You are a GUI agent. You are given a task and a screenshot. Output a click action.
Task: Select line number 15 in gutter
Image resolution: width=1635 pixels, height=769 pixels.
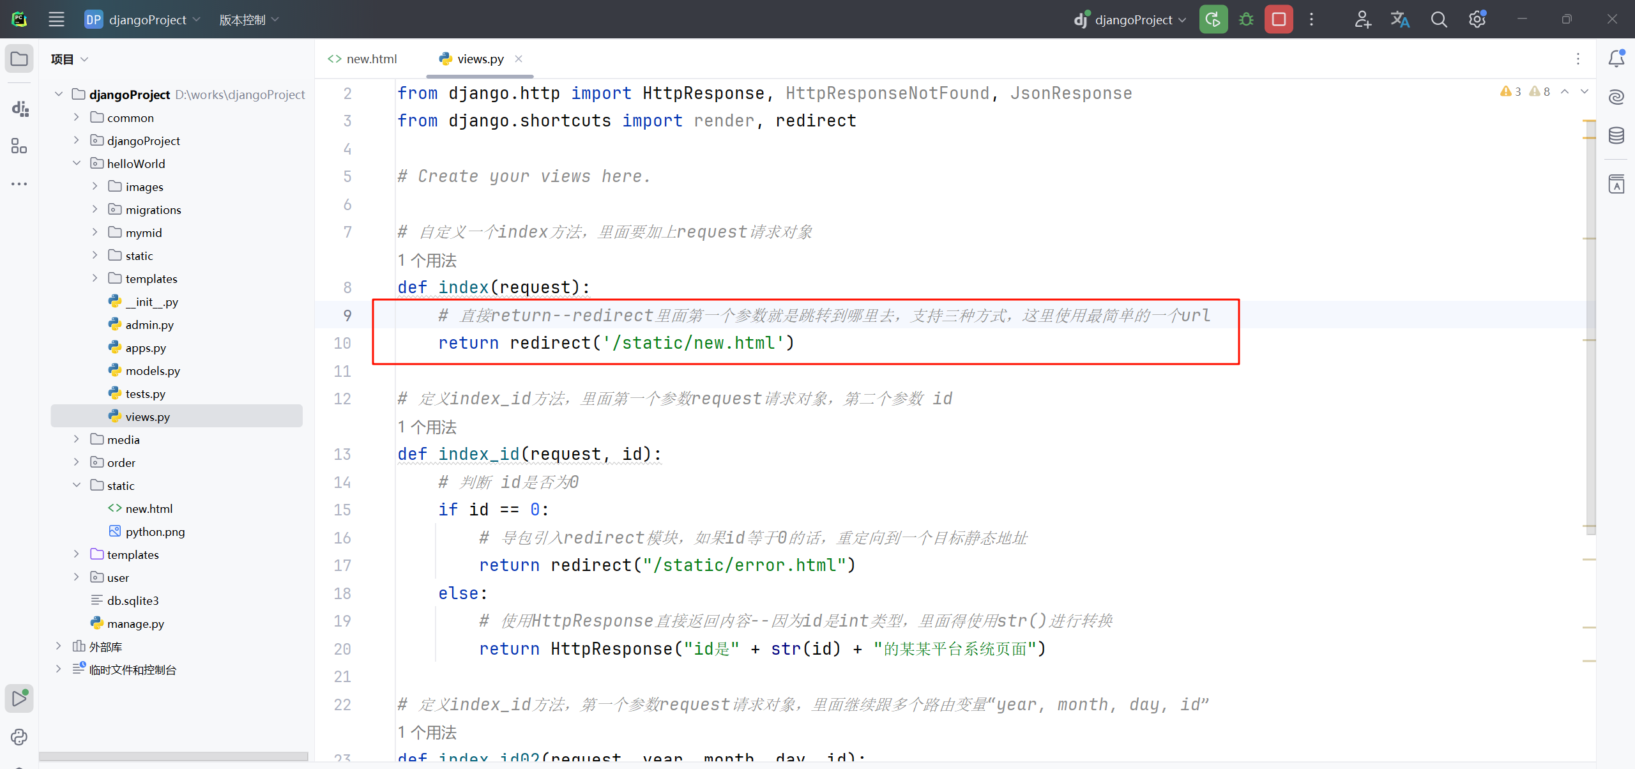(342, 510)
